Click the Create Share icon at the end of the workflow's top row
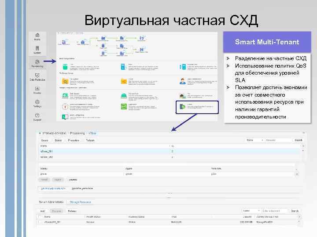 pos(141,39)
